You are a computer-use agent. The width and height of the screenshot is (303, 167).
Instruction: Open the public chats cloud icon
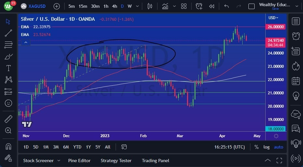click(296, 114)
